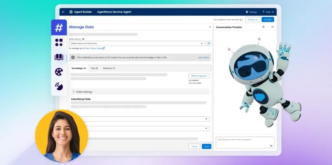Collapse the Fields Settings section

73,92
